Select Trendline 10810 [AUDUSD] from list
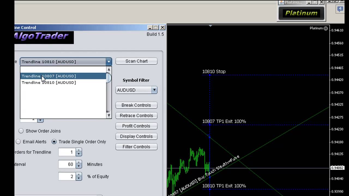Screen dimensions: 349x196 63,82
